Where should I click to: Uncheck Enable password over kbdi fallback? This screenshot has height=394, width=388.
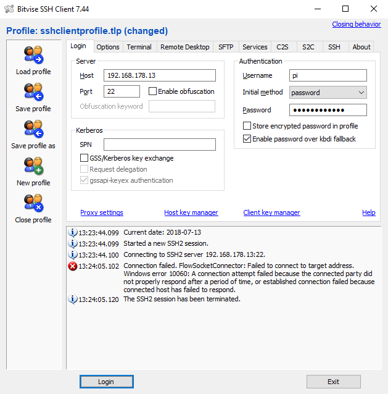click(247, 139)
